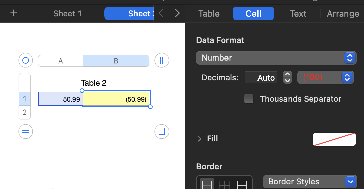Click the table resize corner handle

(161, 131)
